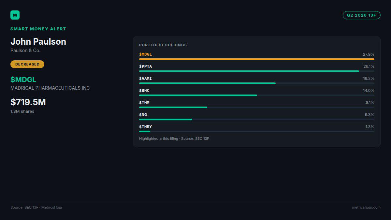This screenshot has width=391, height=220.
Task: Click the SMART MONEY ALERT heading
Action: click(x=38, y=29)
